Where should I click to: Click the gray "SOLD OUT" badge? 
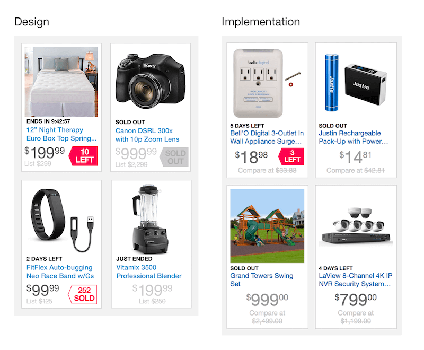coord(174,157)
